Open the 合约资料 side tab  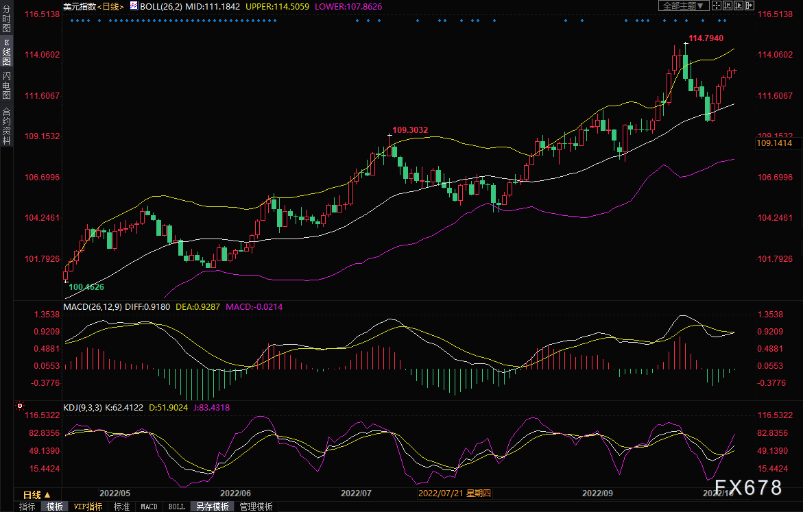(x=6, y=125)
